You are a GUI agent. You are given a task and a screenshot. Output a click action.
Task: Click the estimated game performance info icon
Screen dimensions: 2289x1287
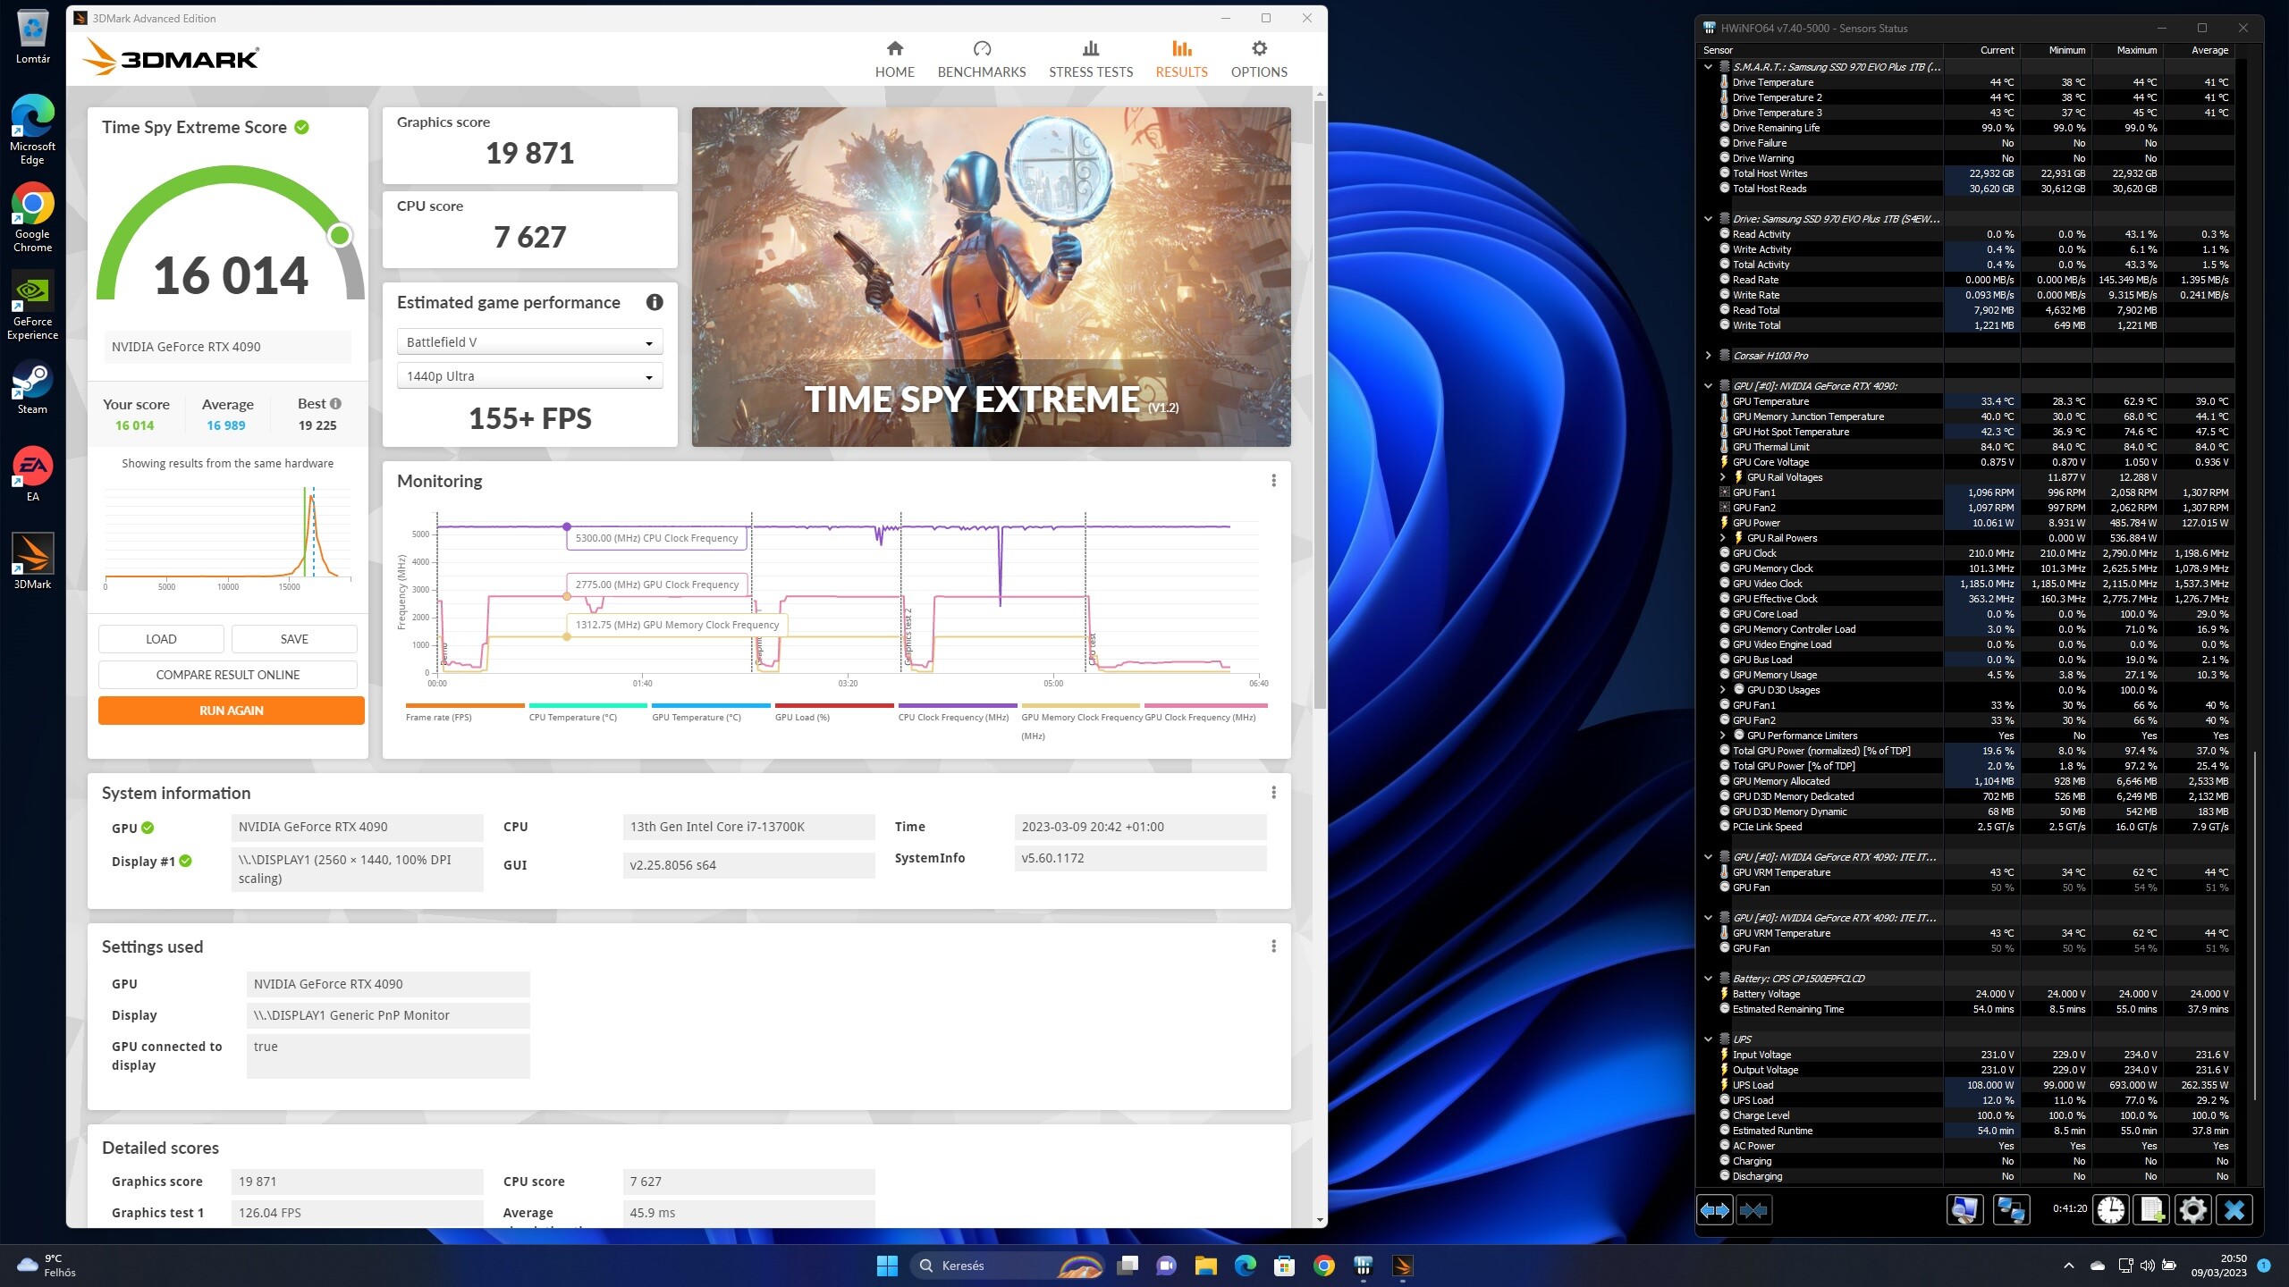point(655,302)
